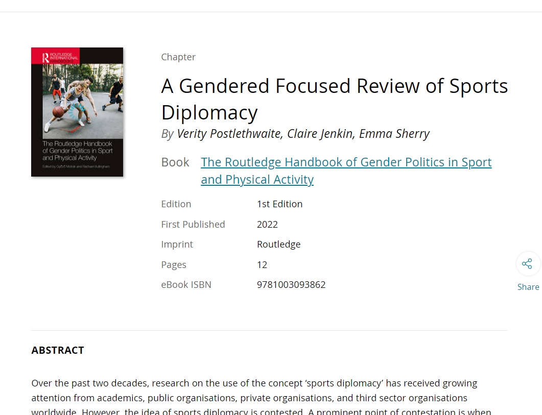The height and width of the screenshot is (415, 542).
Task: Click the Share icon button
Action: point(528,264)
